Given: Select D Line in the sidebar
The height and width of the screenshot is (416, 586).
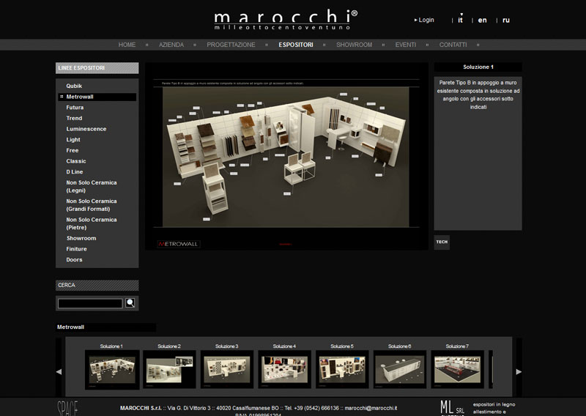Looking at the screenshot, I should click(75, 172).
